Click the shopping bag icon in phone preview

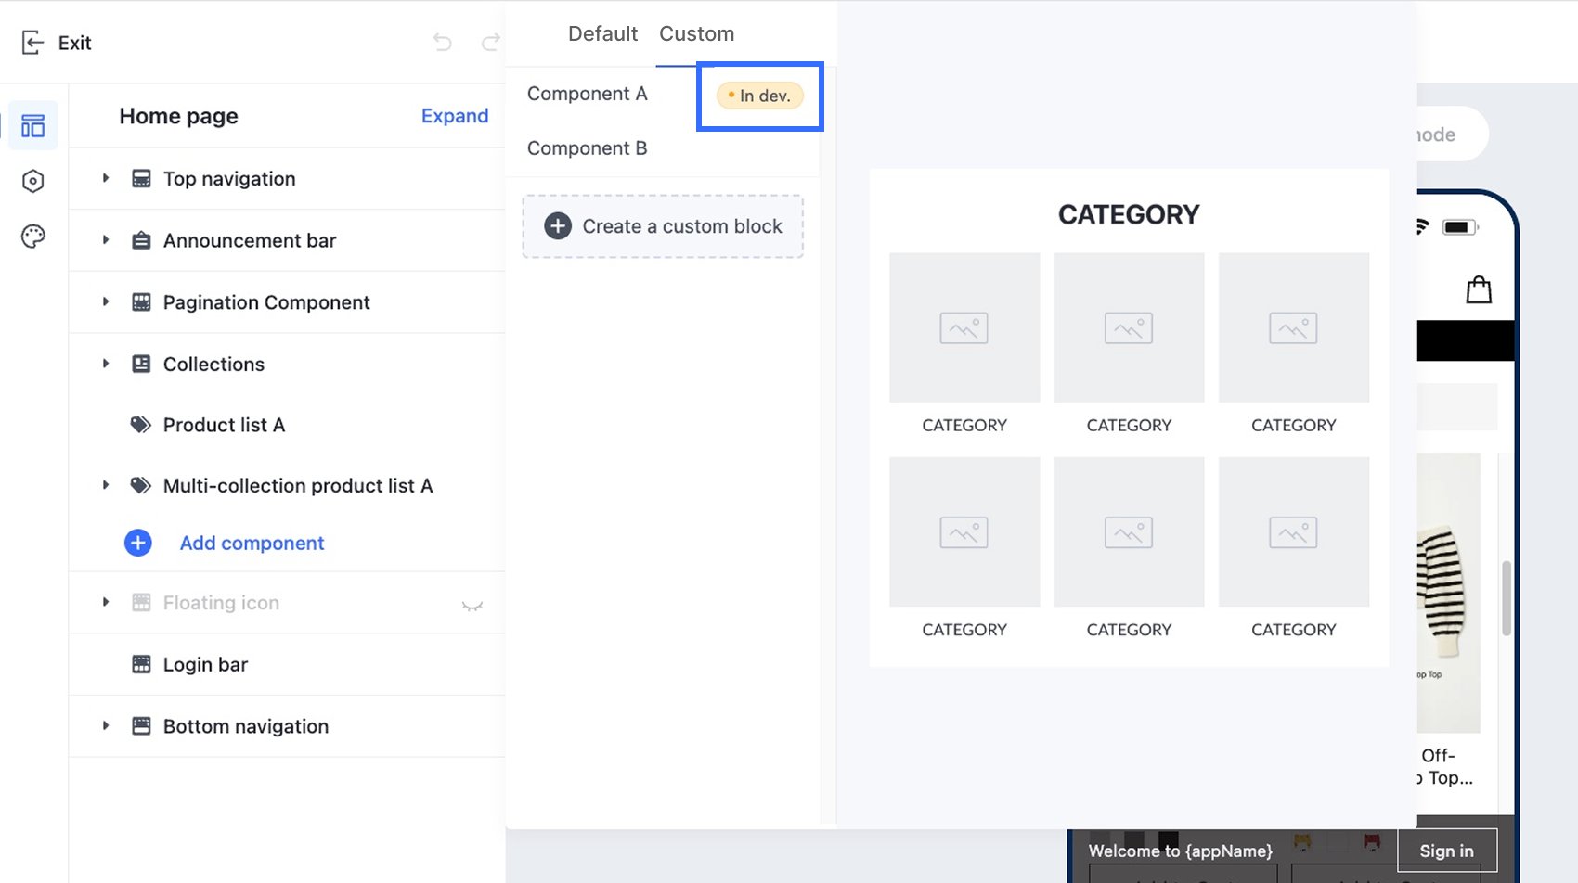point(1479,288)
